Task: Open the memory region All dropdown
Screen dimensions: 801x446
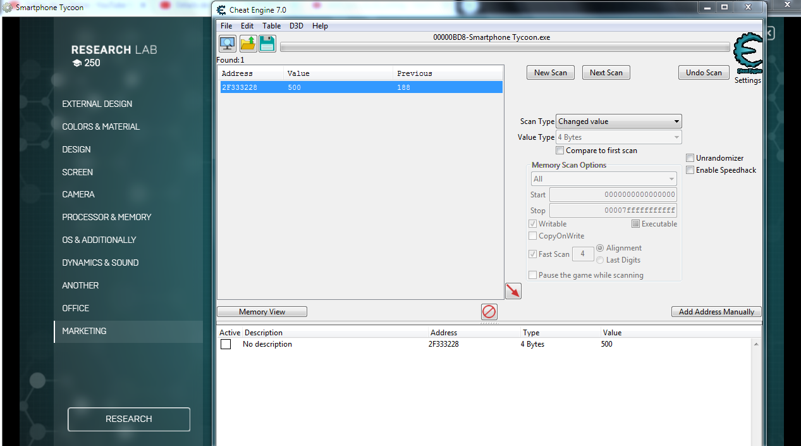Action: click(604, 179)
